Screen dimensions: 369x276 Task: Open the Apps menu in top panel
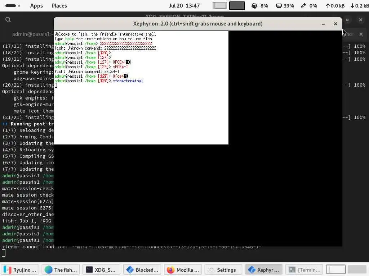tap(36, 6)
